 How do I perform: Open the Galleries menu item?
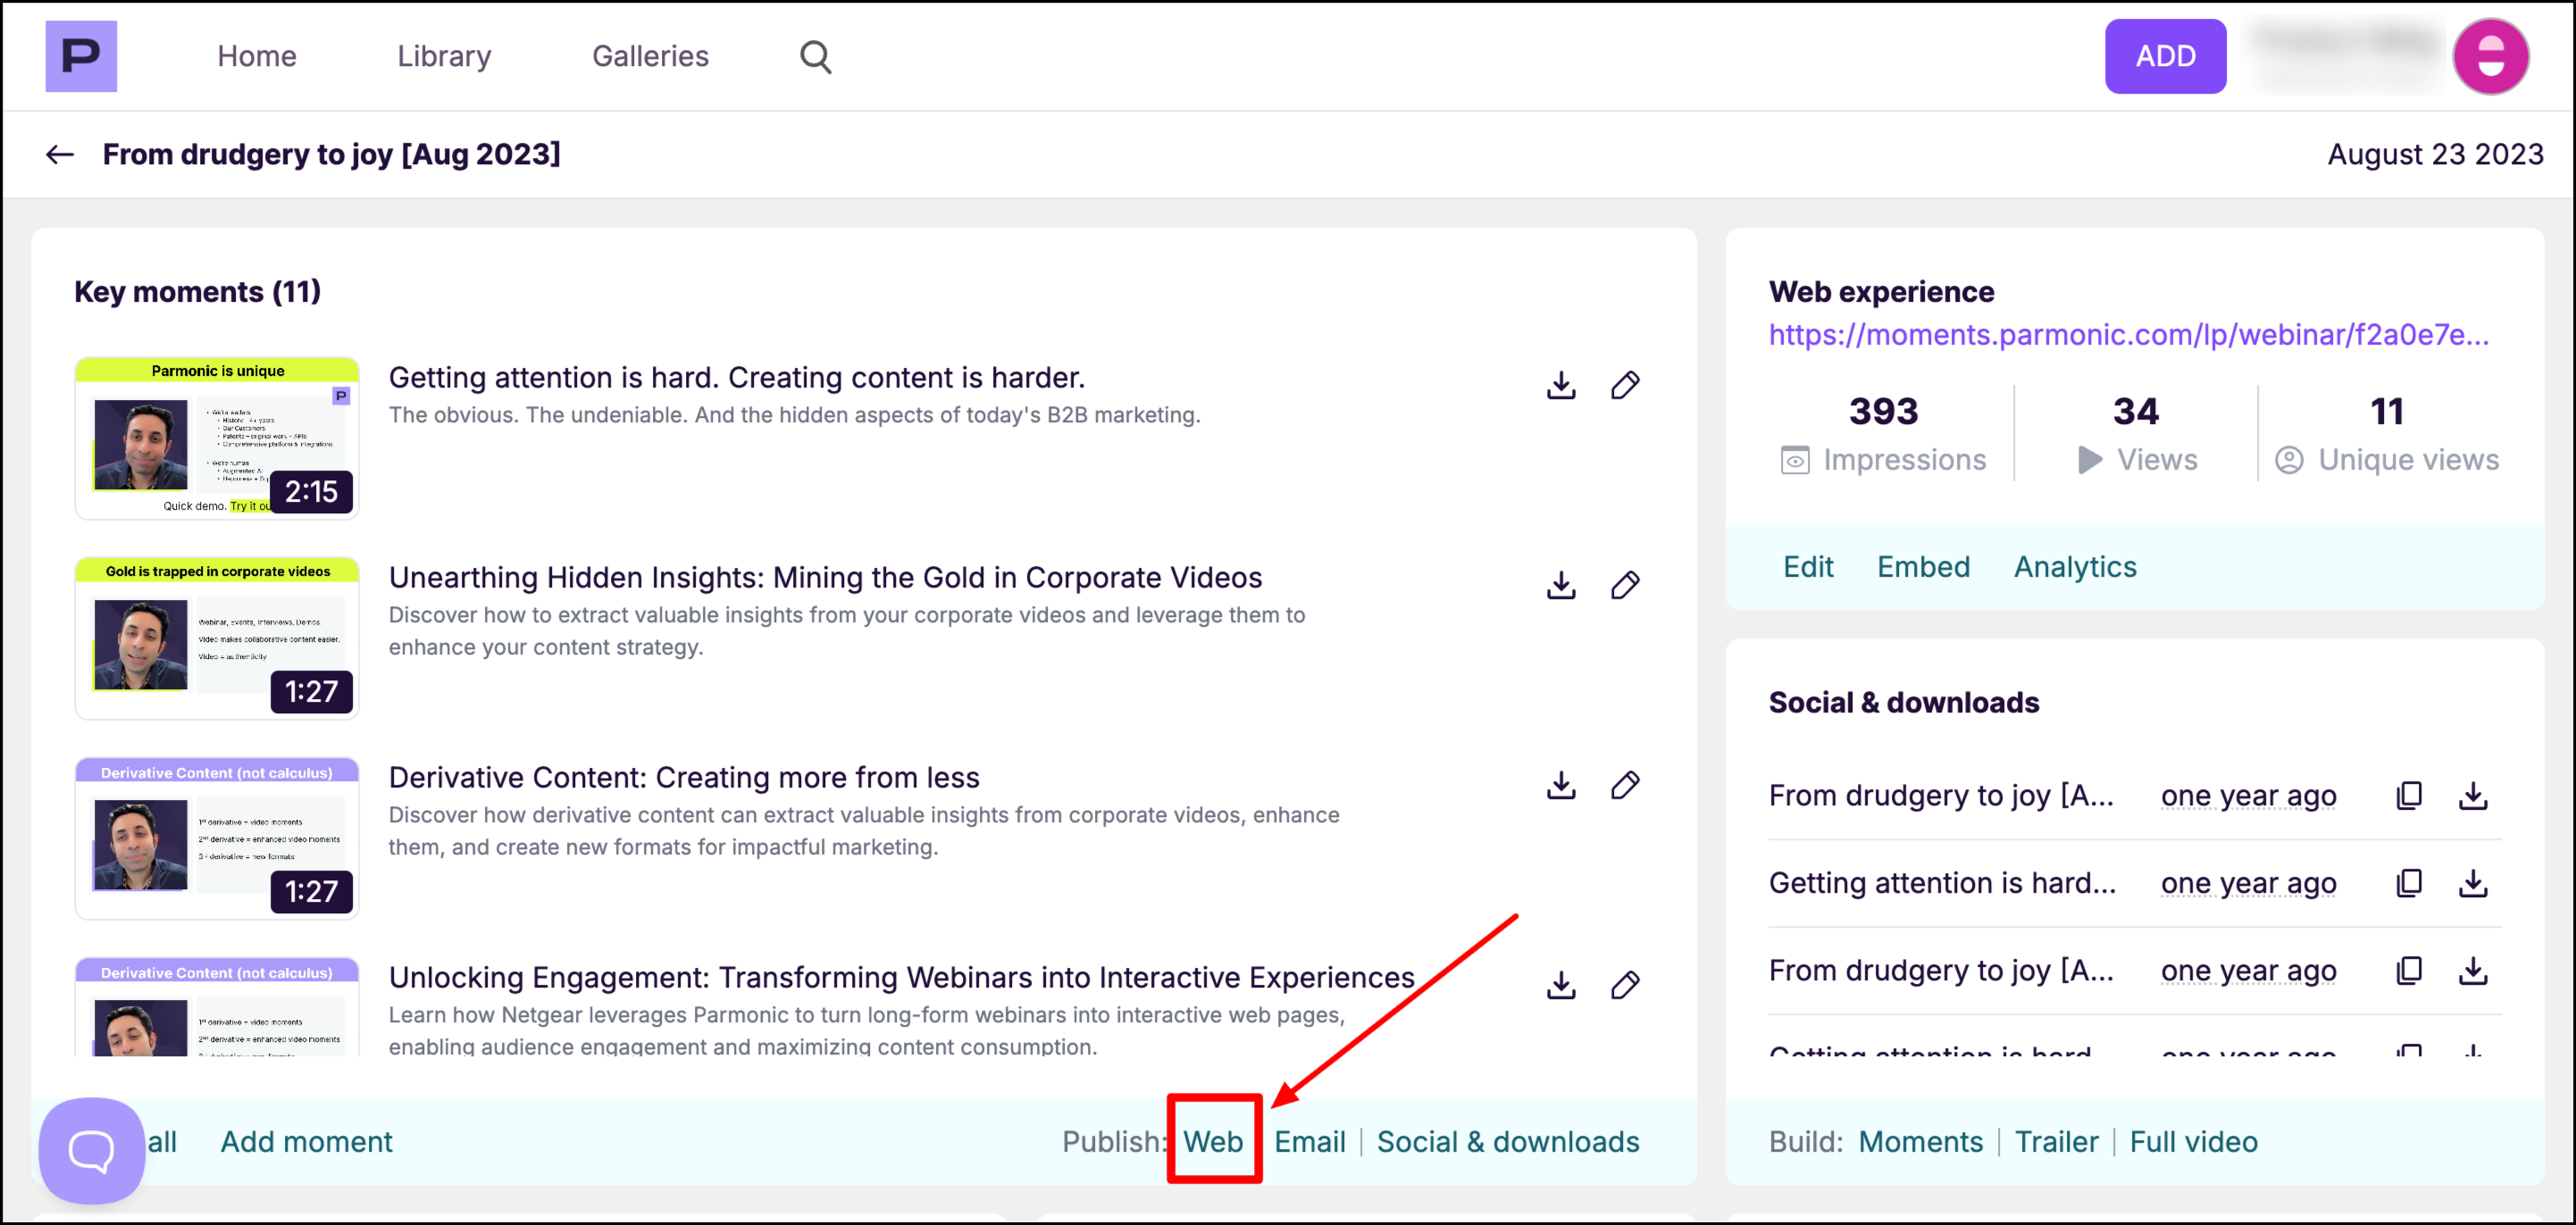[x=650, y=57]
